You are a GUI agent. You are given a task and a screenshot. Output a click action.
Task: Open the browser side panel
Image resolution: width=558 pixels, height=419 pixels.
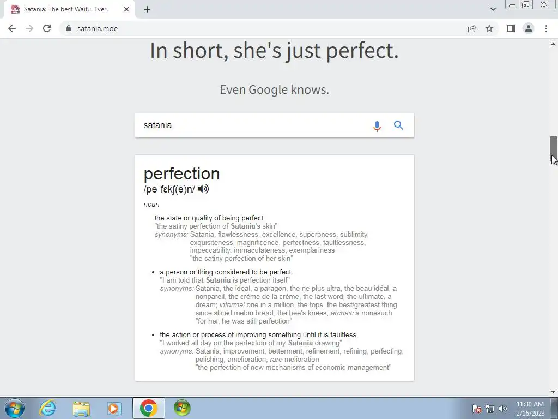tap(511, 28)
